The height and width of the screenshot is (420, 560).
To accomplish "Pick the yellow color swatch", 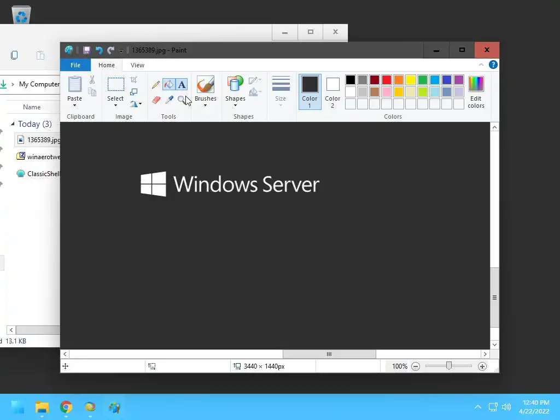I will point(410,80).
